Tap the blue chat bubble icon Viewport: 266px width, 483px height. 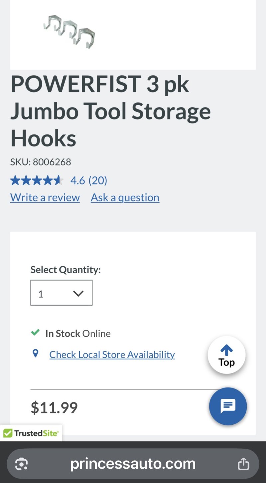point(228,406)
